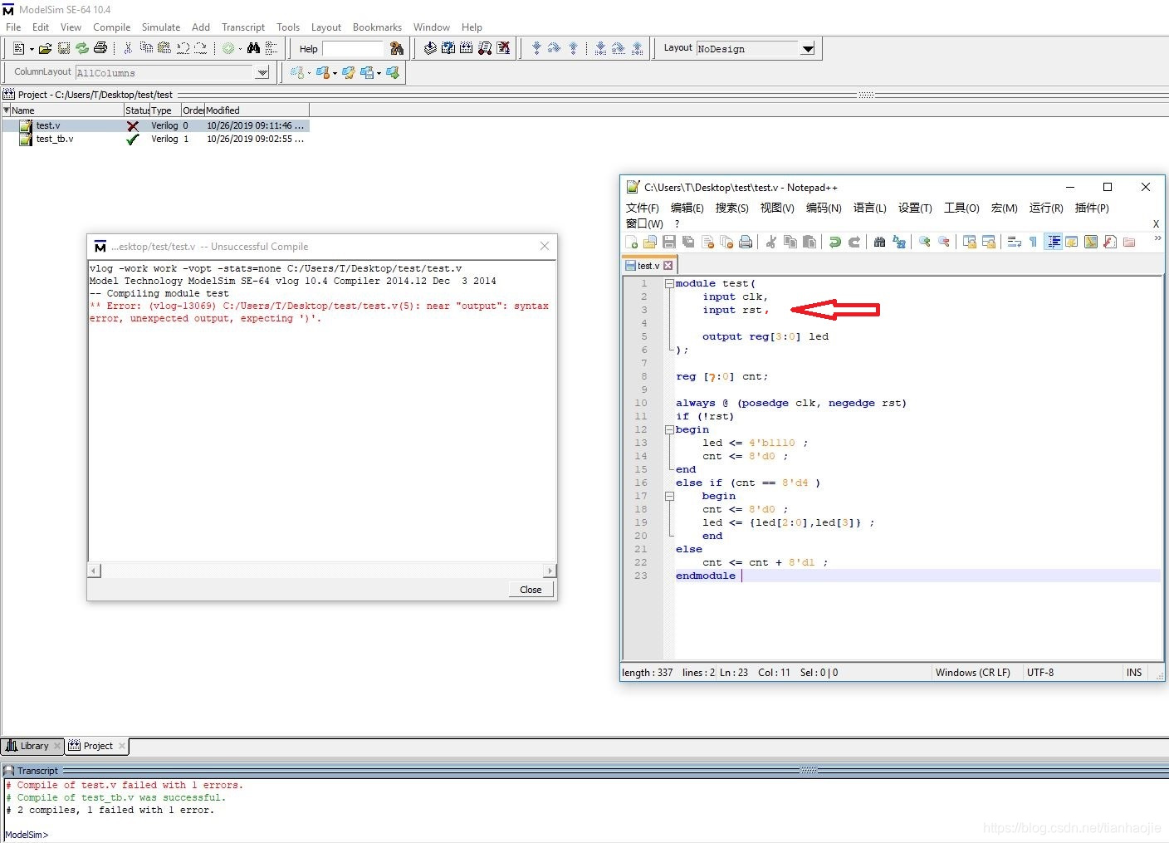Click left arrow of compile dialog scrollbar
The image size is (1169, 843).
[x=95, y=571]
